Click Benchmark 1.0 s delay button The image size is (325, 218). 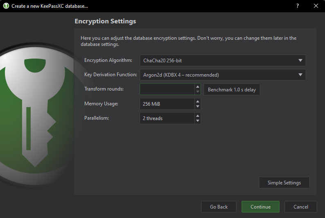point(232,89)
